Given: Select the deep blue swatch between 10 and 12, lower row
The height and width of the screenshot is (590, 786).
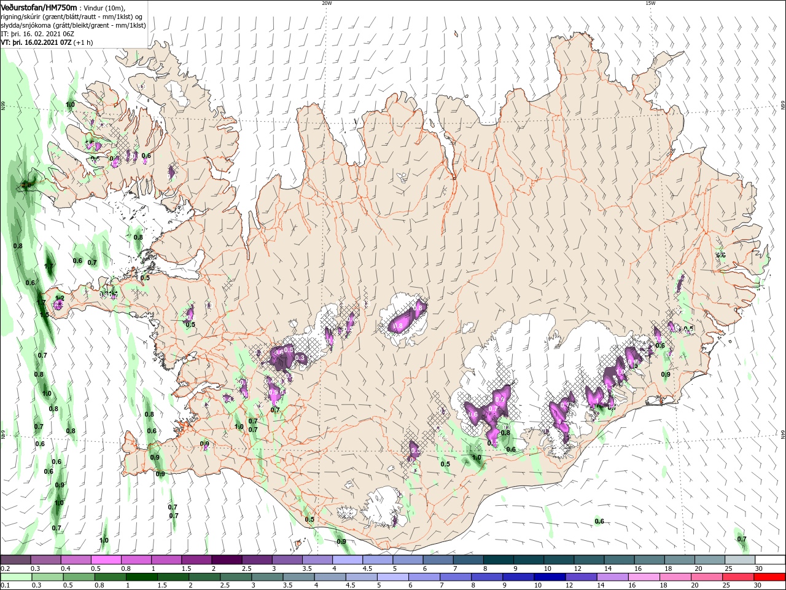Looking at the screenshot, I should pos(550,577).
